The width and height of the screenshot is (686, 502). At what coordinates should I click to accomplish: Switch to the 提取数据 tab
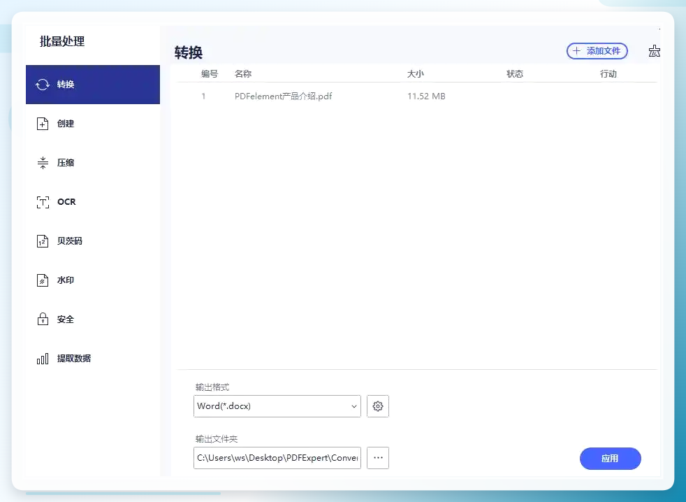74,358
